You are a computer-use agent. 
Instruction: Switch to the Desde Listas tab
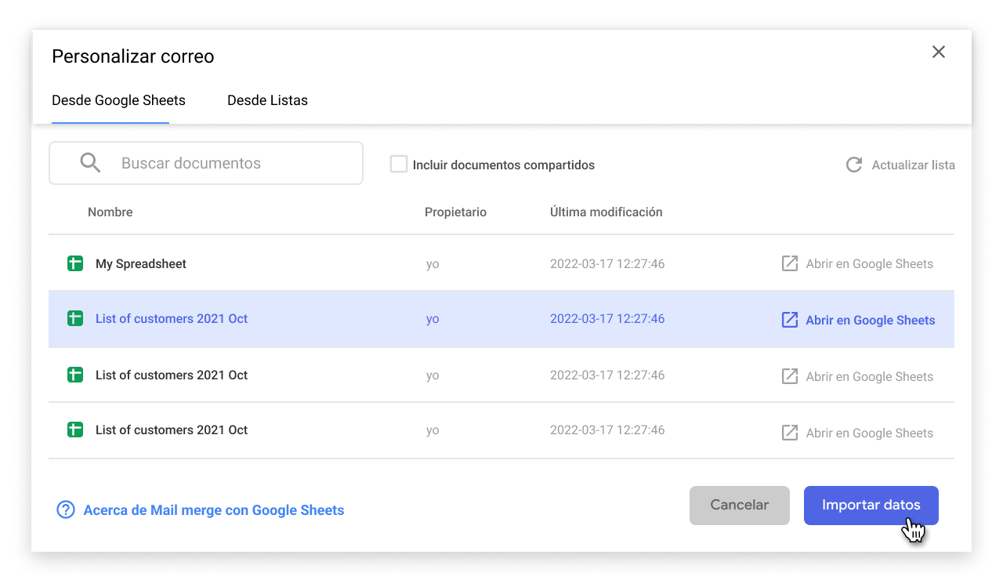(267, 100)
